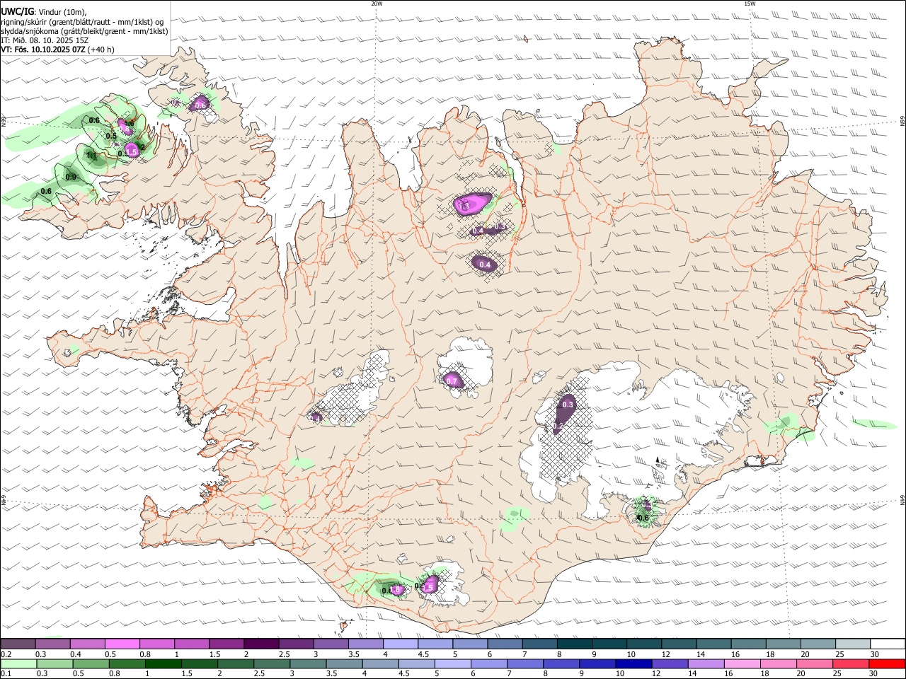This screenshot has width=906, height=679.
Task: Click the 'IT: Mið. 08. 10. 2025 15Z' line
Action: (x=45, y=40)
